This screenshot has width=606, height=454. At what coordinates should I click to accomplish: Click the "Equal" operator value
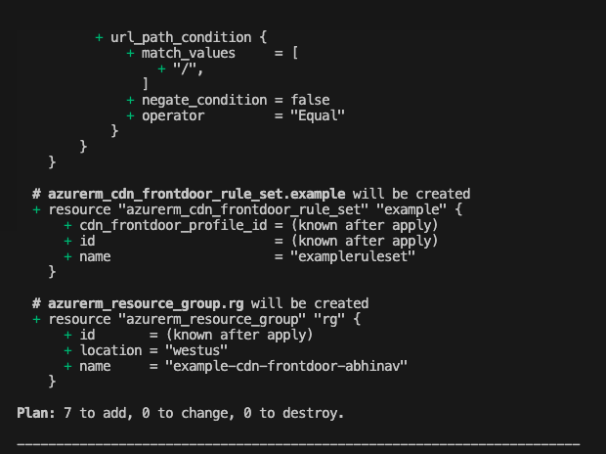318,115
